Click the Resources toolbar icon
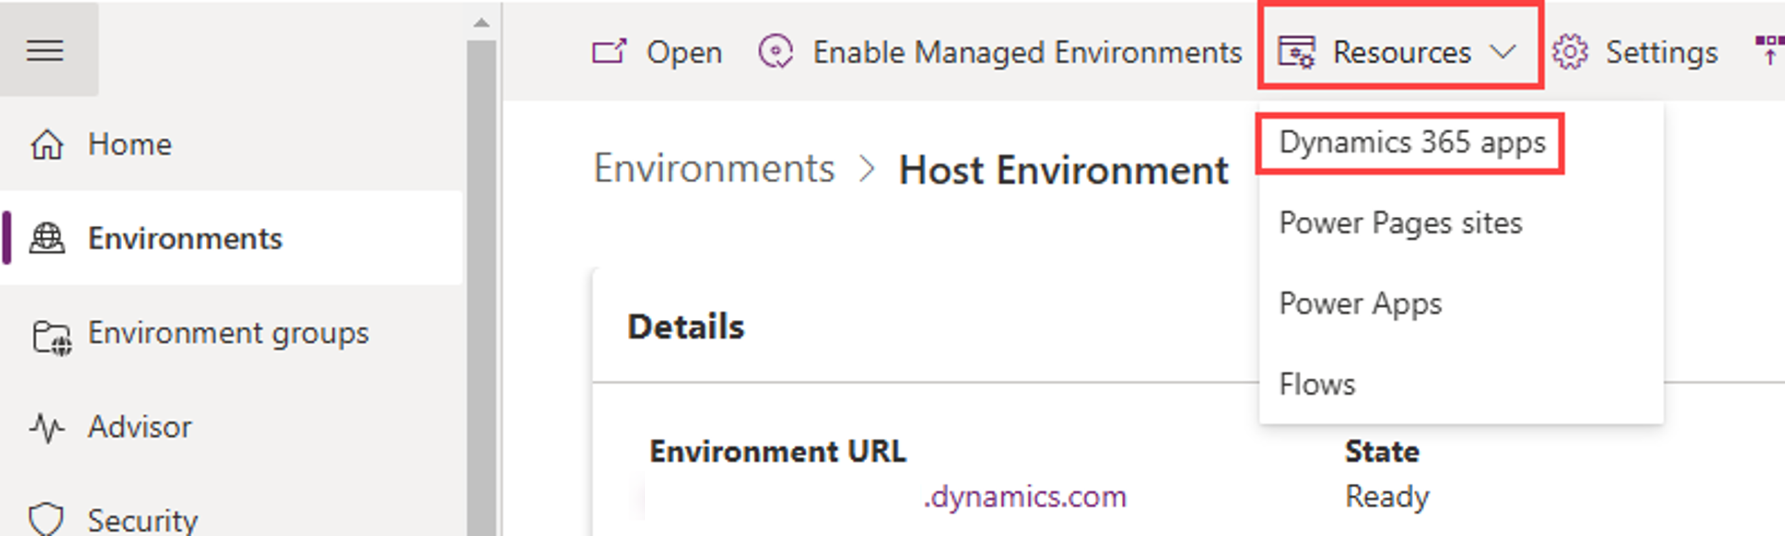Viewport: 1785px width, 536px height. (x=1296, y=52)
